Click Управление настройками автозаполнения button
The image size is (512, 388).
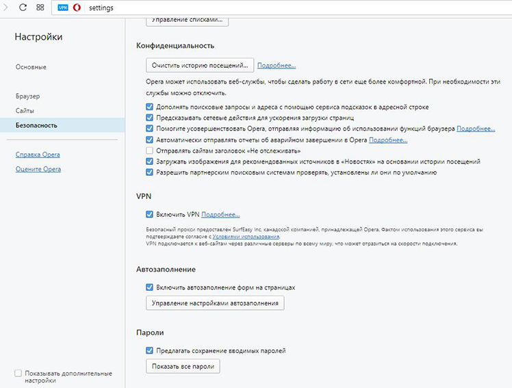pyautogui.click(x=215, y=303)
